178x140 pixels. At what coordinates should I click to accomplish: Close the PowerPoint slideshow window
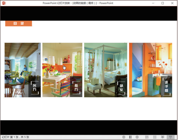pyautogui.click(x=172, y=3)
